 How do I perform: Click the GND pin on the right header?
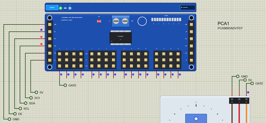[x=191, y=25]
